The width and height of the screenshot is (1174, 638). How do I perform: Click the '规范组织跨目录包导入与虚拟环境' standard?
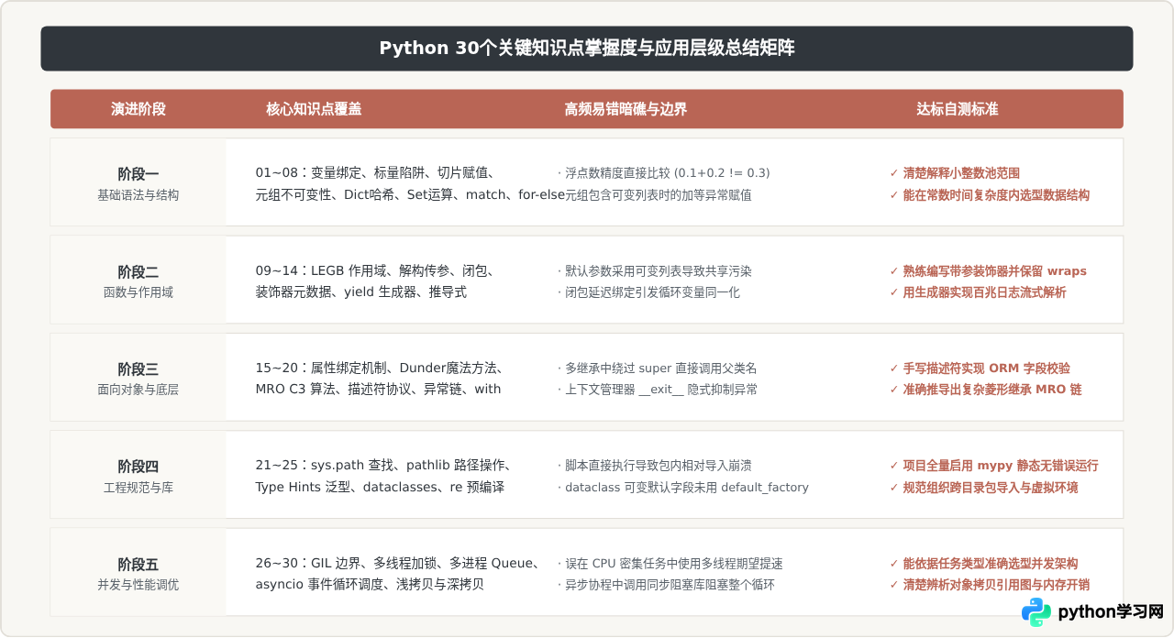tap(984, 488)
